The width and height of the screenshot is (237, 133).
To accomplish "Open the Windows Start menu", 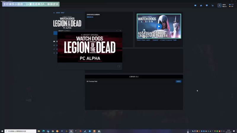I will pos(2,131).
